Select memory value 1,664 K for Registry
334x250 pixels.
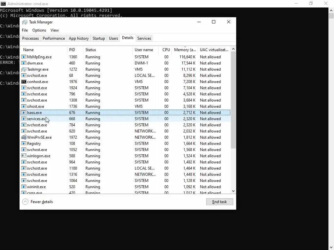[x=189, y=144]
